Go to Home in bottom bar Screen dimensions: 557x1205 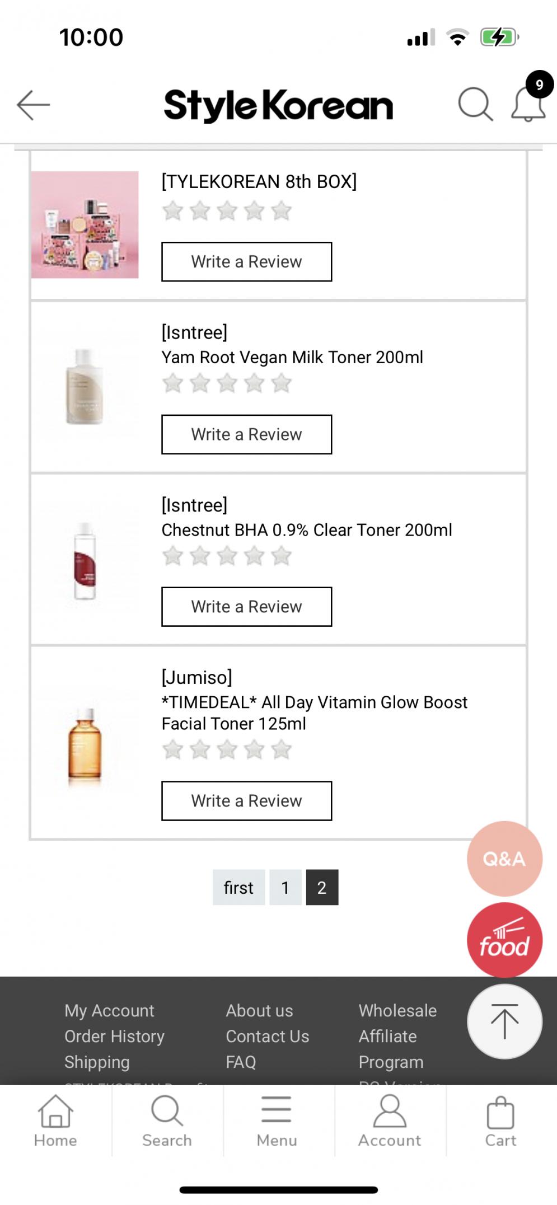click(x=55, y=1121)
